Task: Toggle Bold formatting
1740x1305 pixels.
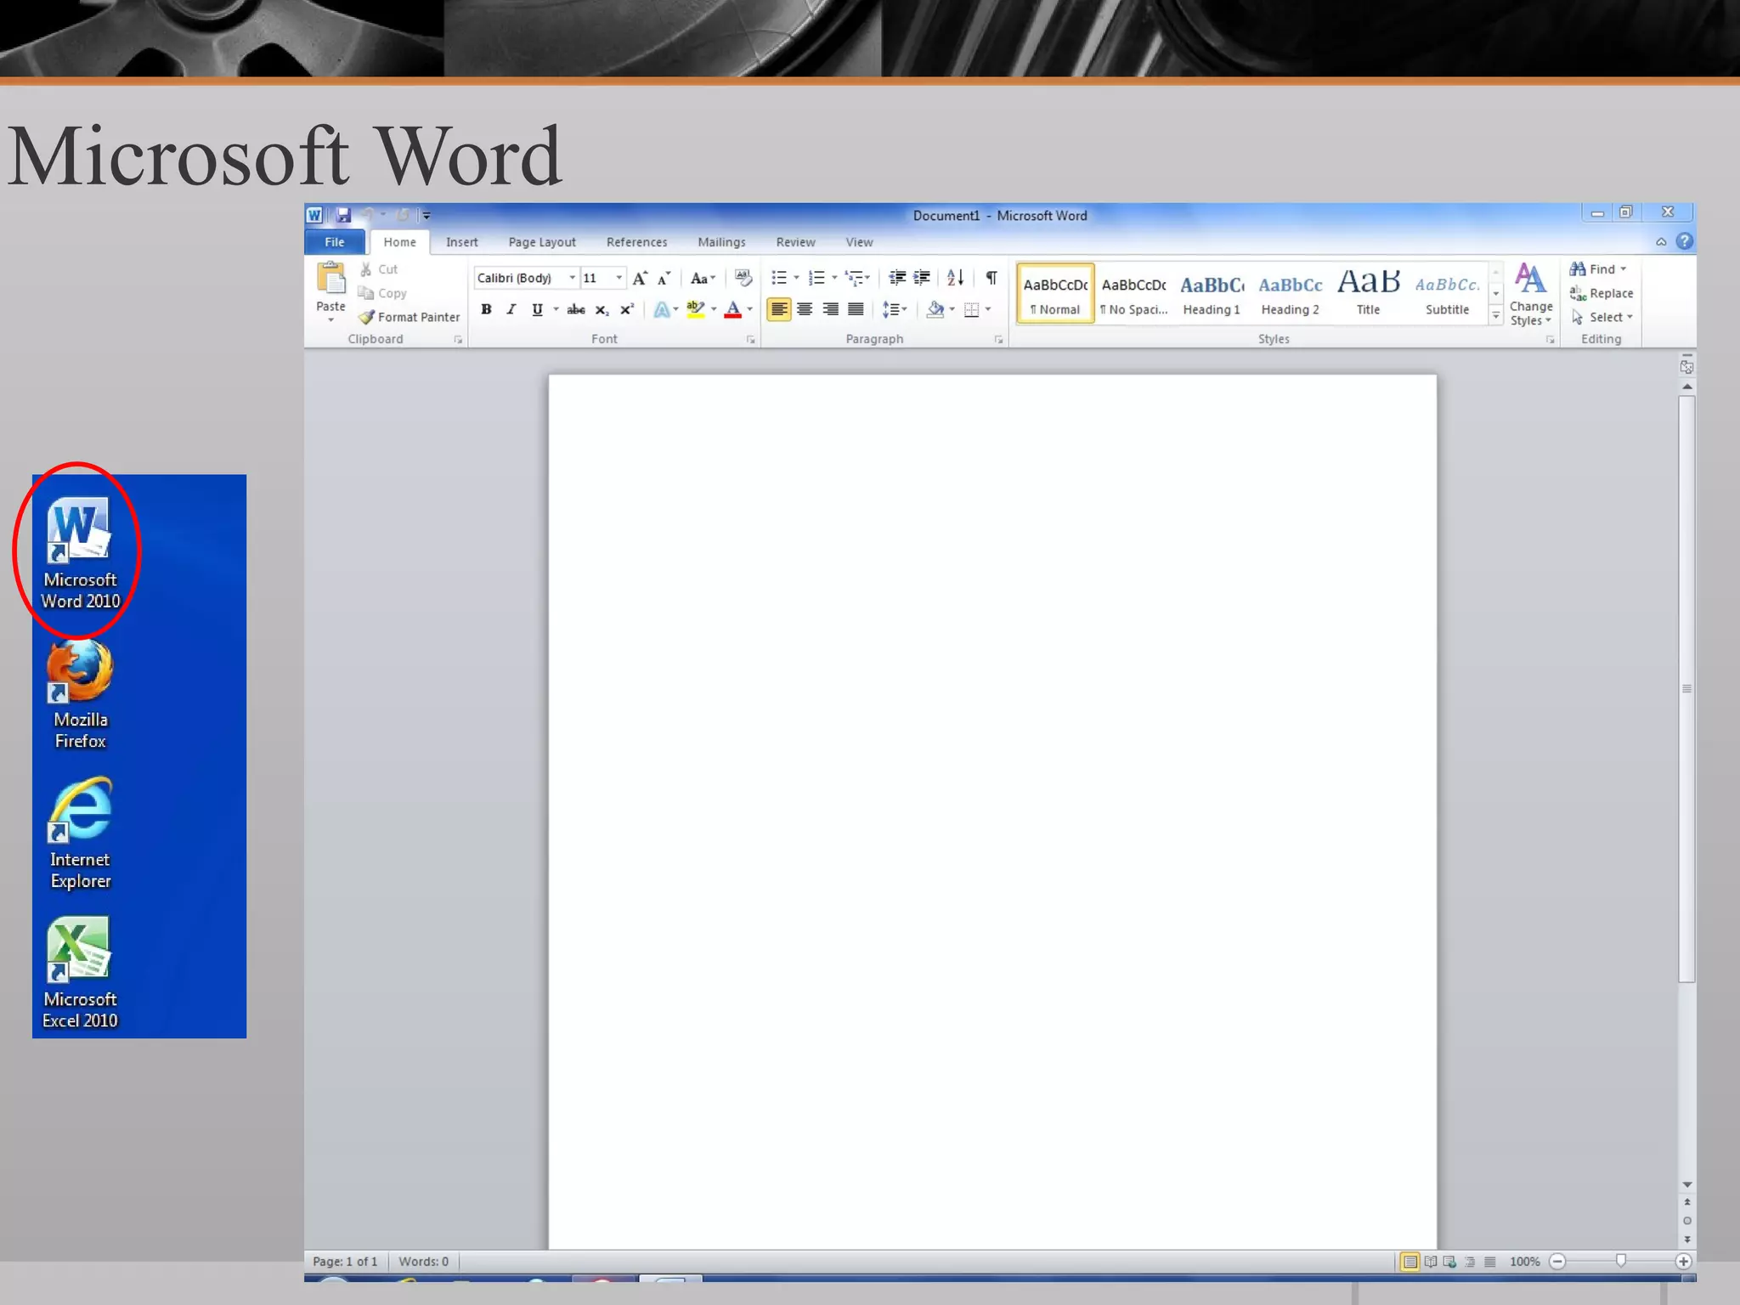Action: point(486,309)
